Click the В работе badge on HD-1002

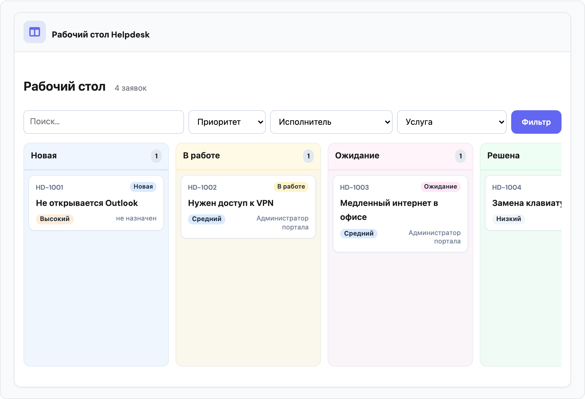[x=291, y=187]
